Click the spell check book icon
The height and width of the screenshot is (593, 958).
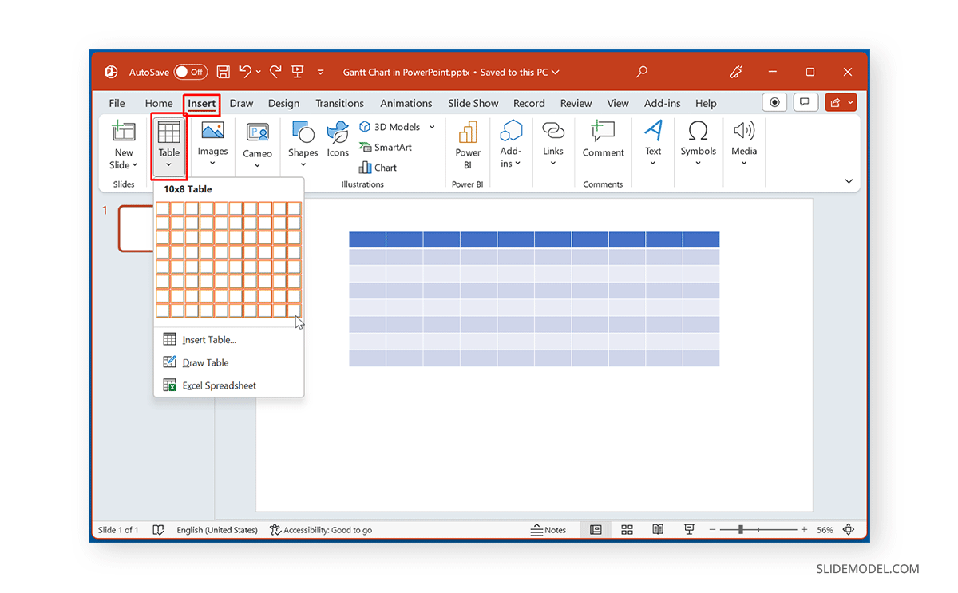pyautogui.click(x=158, y=530)
